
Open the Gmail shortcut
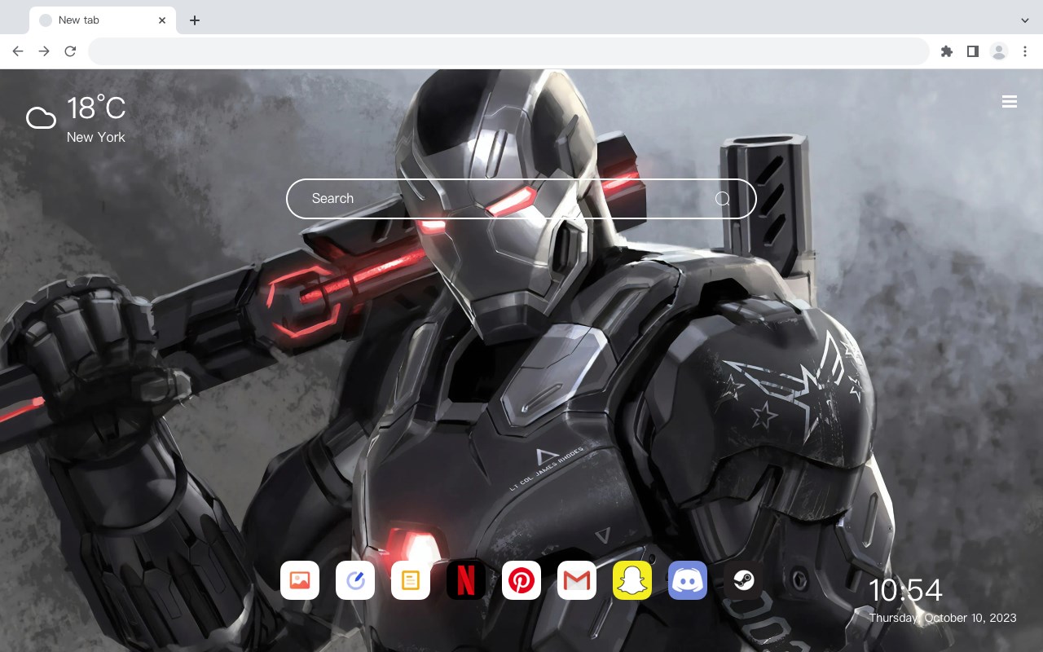click(x=577, y=580)
